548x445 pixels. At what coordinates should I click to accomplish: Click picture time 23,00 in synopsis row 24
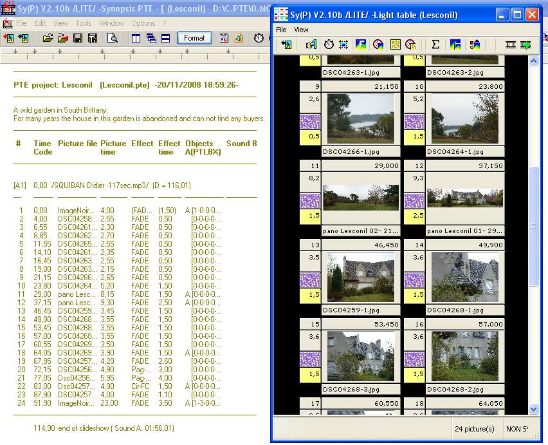point(109,403)
